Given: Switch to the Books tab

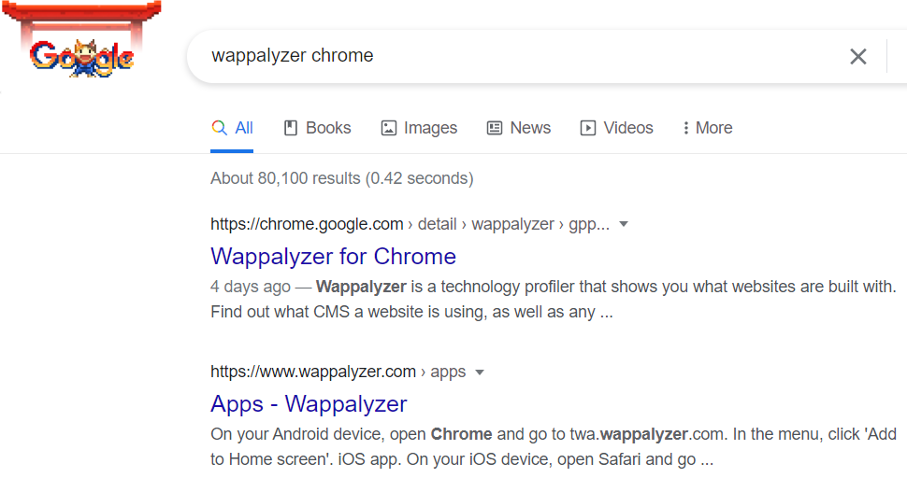Looking at the screenshot, I should [x=317, y=128].
